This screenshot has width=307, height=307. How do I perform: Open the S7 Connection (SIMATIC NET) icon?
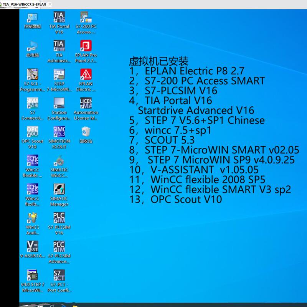point(33,109)
